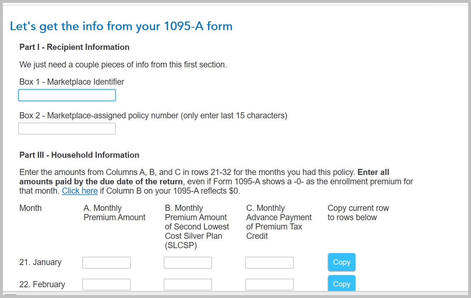Image resolution: width=471 pixels, height=298 pixels.
Task: Click the '21. January' row label
Action: pyautogui.click(x=40, y=262)
